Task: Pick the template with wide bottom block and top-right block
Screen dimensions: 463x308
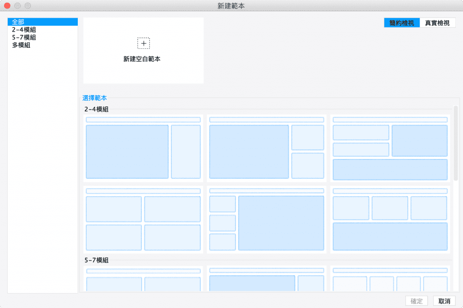Action: pyautogui.click(x=390, y=148)
